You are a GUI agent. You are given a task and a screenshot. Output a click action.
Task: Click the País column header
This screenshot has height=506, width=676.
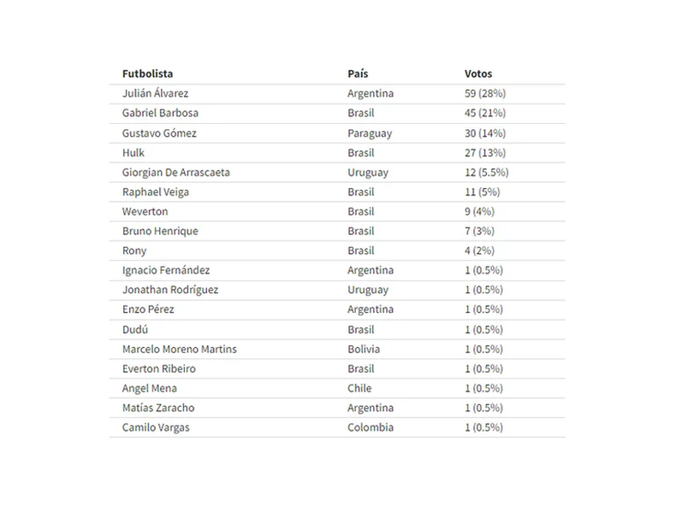coord(358,74)
